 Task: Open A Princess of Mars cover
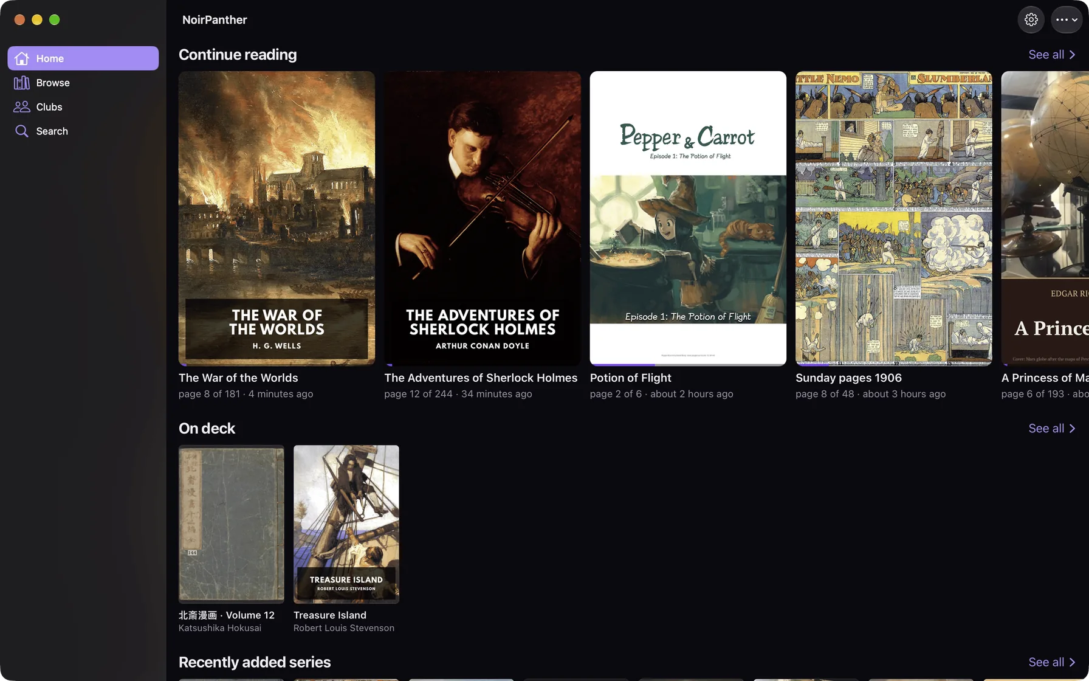(x=1045, y=218)
